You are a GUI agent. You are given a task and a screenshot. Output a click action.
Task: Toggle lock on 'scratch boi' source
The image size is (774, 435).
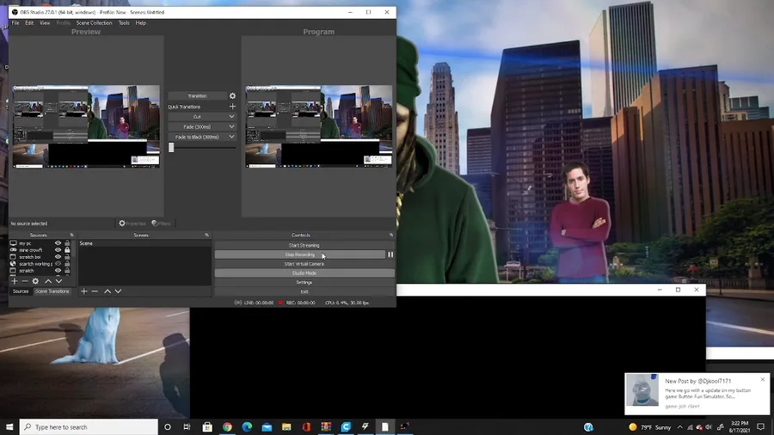pyautogui.click(x=67, y=257)
